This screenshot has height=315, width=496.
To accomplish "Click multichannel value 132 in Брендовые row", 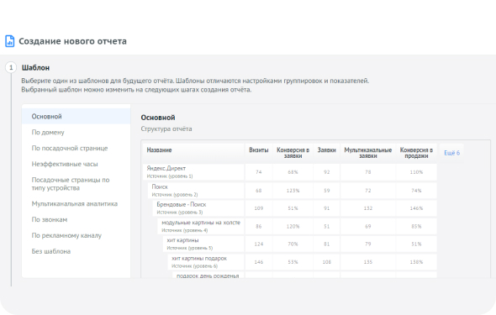I will click(x=368, y=208).
